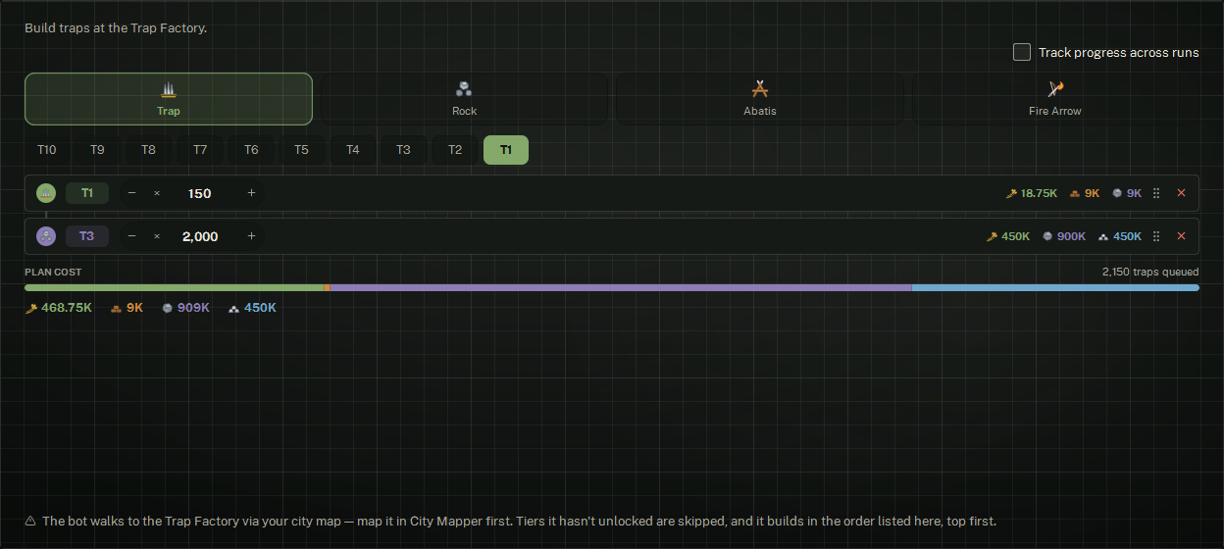1224x549 pixels.
Task: Click the T3 row purple round icon
Action: 46,236
